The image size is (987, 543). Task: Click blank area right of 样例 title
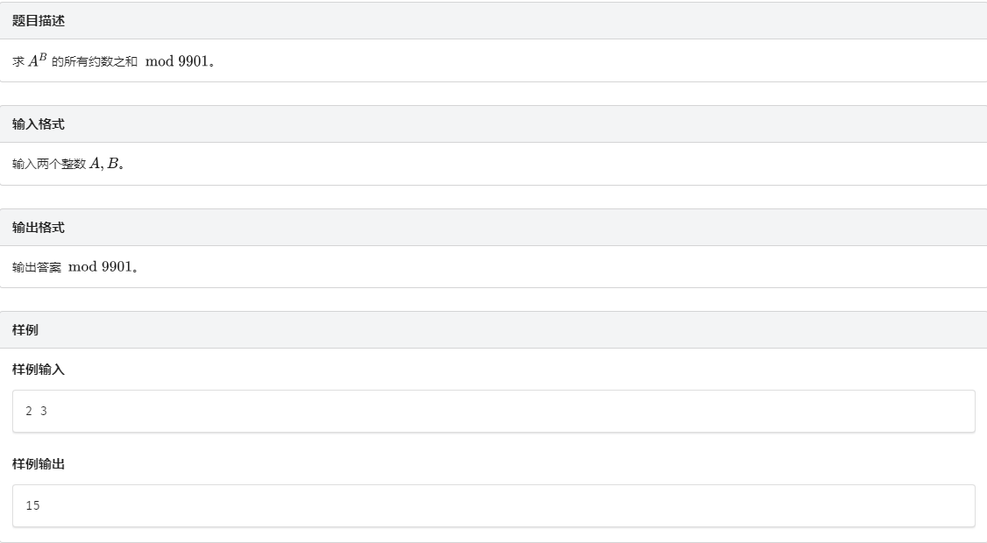coord(526,330)
